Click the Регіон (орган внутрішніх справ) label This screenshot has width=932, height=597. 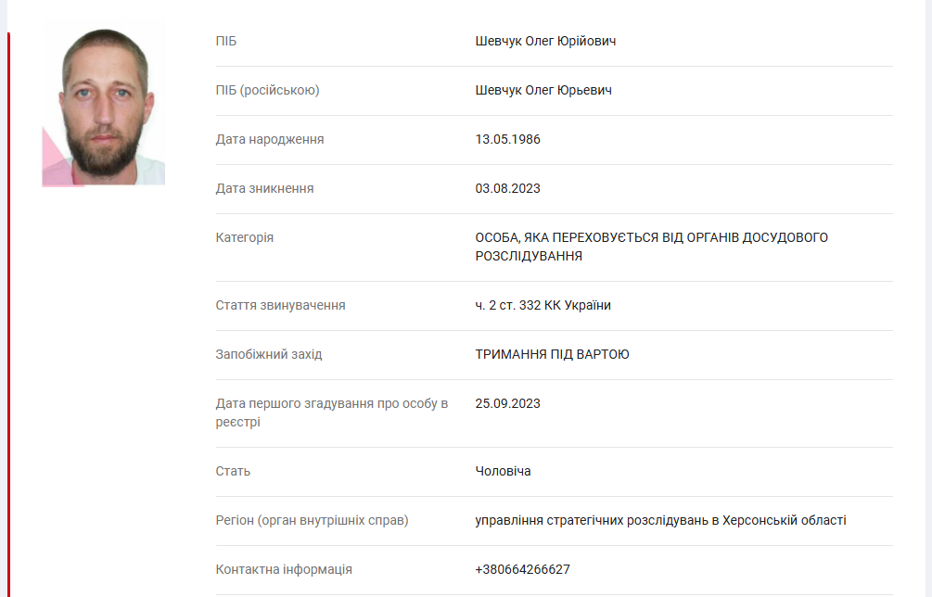tap(312, 520)
